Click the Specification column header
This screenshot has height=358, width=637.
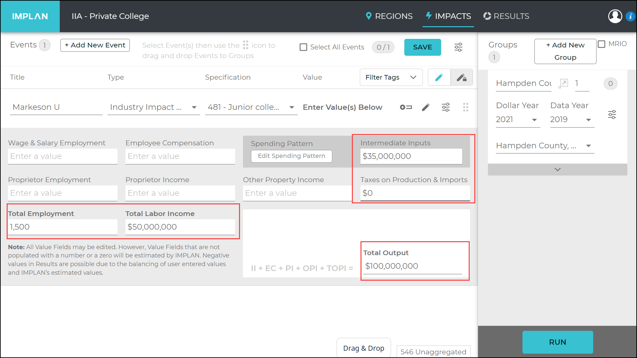(228, 77)
